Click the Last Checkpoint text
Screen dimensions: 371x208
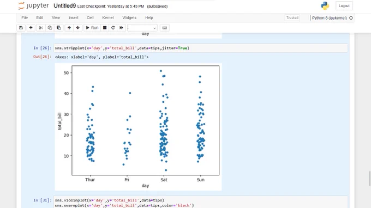(111, 7)
